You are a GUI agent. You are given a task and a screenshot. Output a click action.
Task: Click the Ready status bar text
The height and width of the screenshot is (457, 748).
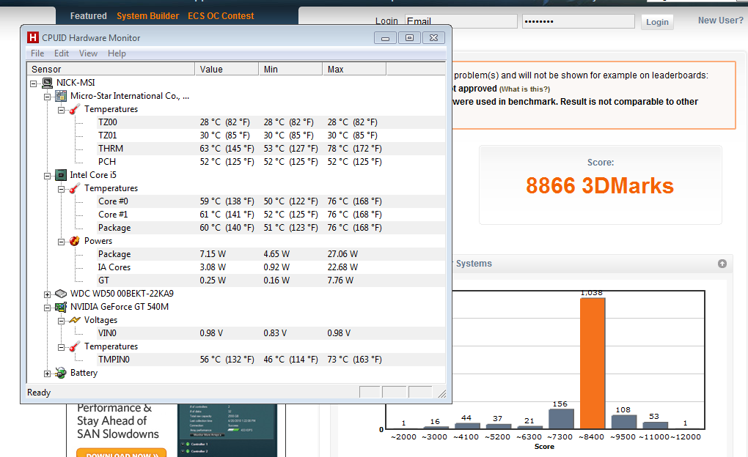39,393
